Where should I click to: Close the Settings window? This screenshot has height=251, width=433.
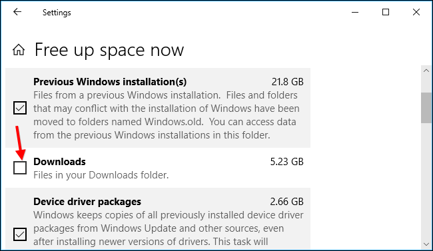(416, 12)
